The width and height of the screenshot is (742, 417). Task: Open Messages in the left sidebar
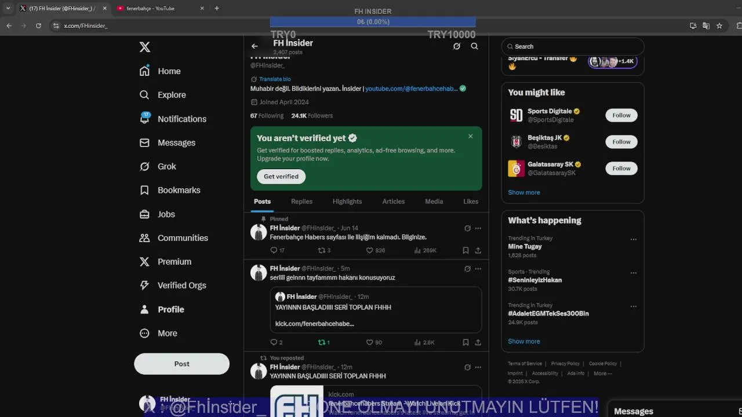tap(167, 142)
